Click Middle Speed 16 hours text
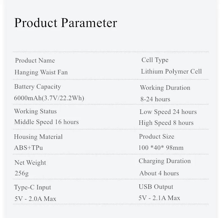This screenshot has height=218, width=222. pos(46,122)
